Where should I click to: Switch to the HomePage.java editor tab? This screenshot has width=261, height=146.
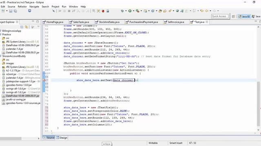[55, 22]
